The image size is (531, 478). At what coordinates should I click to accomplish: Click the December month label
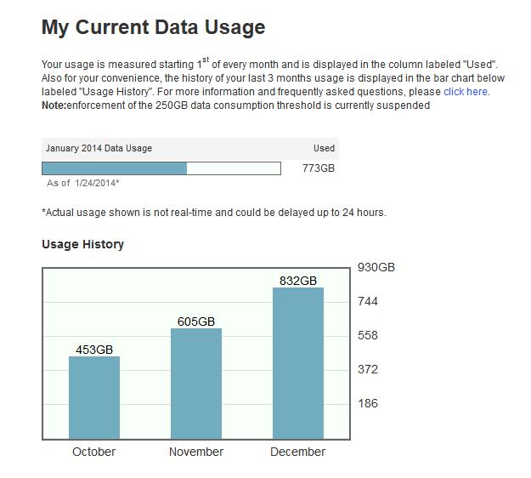click(x=297, y=452)
